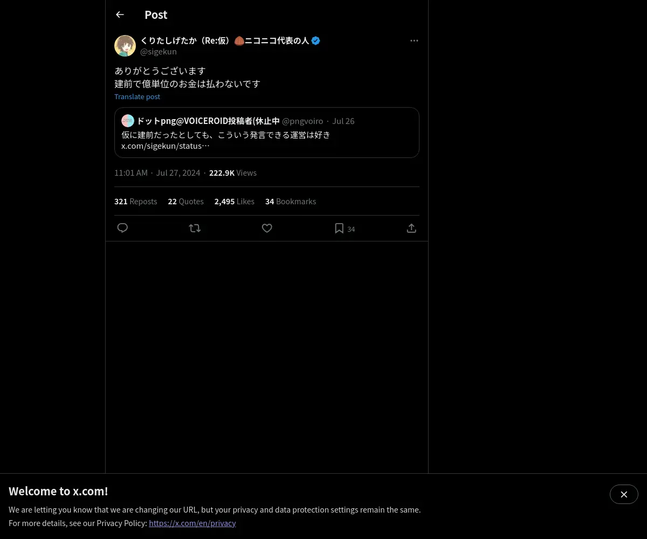Go back using the arrow icon
The height and width of the screenshot is (539, 647).
click(120, 15)
